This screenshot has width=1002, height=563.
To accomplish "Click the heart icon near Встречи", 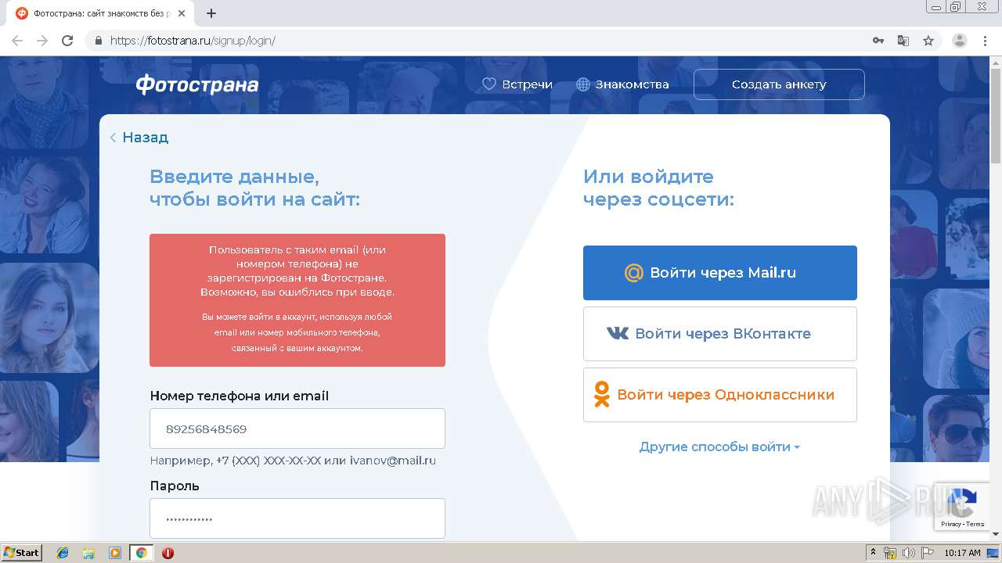I will pyautogui.click(x=489, y=84).
